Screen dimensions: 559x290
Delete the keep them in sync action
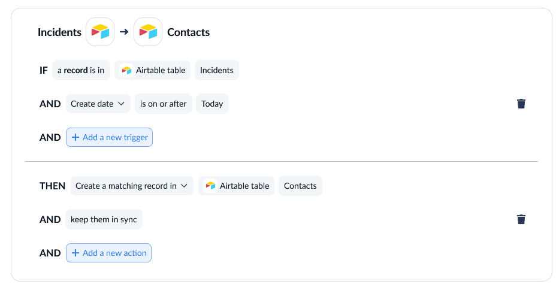[x=521, y=219]
